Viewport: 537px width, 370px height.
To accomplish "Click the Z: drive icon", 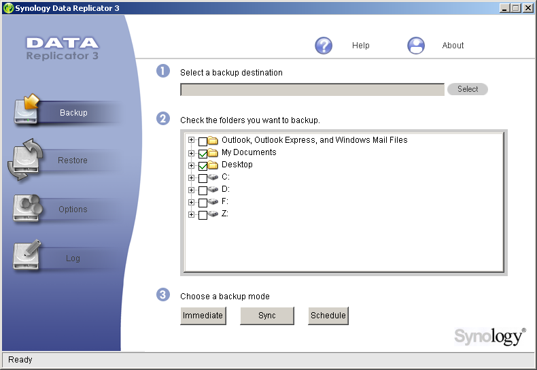I will 213,214.
